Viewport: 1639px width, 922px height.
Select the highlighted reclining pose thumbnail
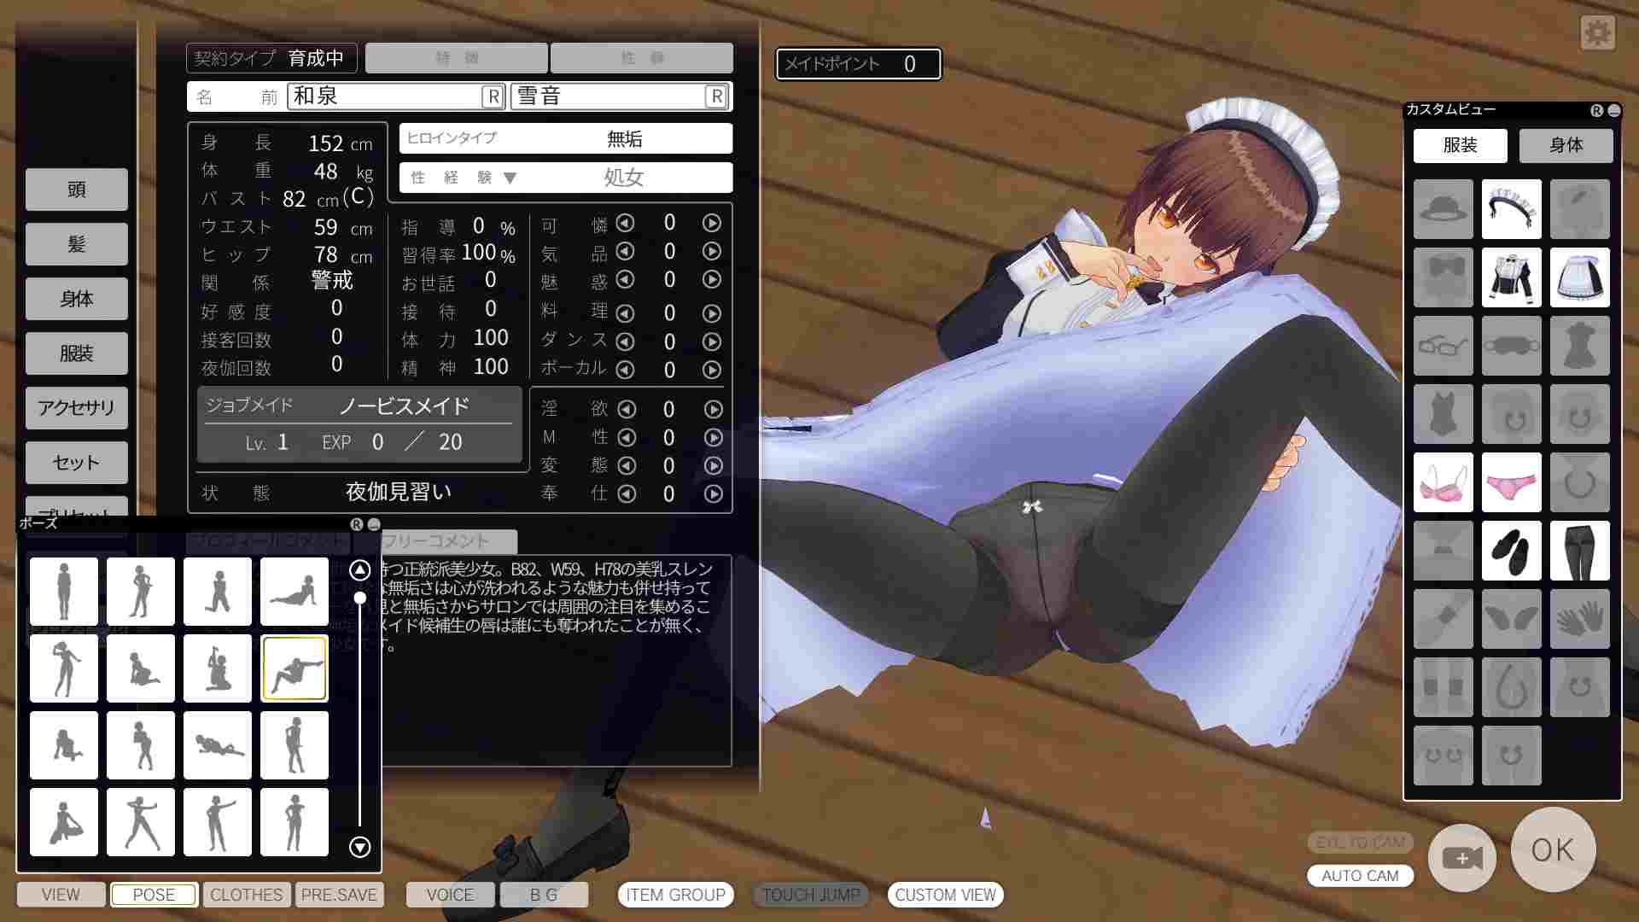click(295, 668)
